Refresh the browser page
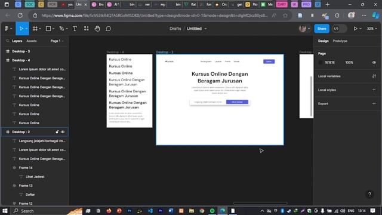Image resolution: width=382 pixels, height=215 pixels. (20, 16)
